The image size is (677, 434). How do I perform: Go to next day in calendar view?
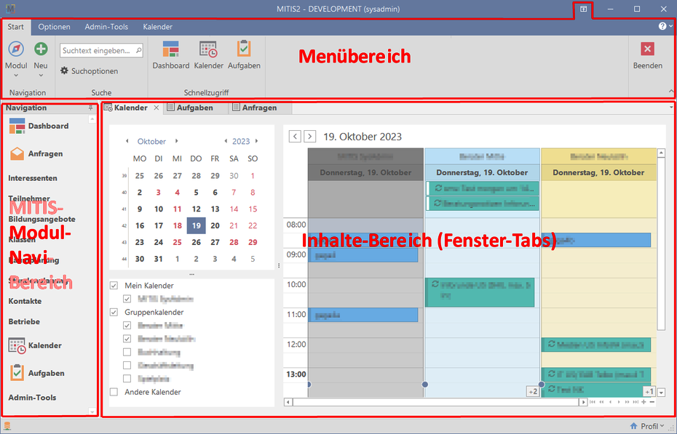point(310,137)
